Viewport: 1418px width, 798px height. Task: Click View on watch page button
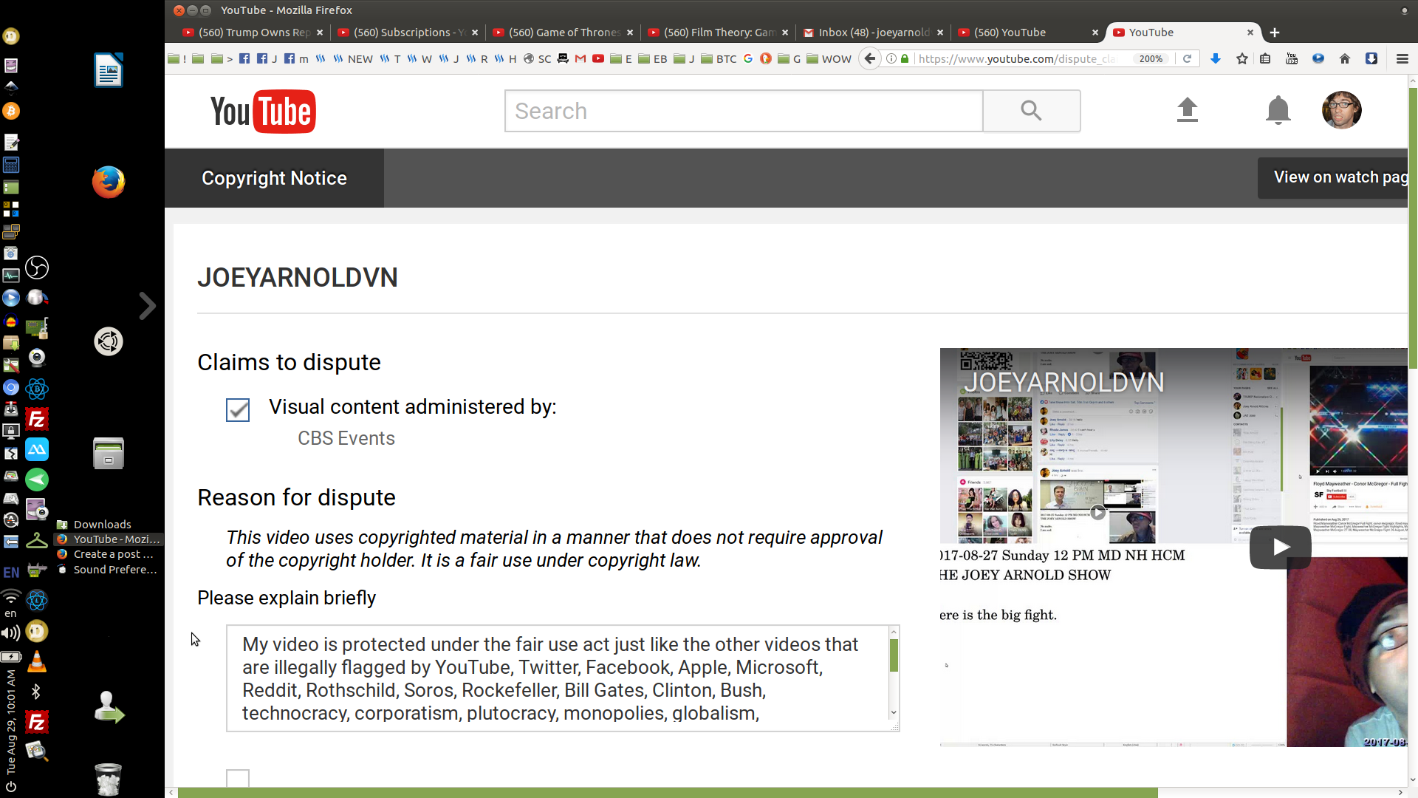(x=1332, y=177)
